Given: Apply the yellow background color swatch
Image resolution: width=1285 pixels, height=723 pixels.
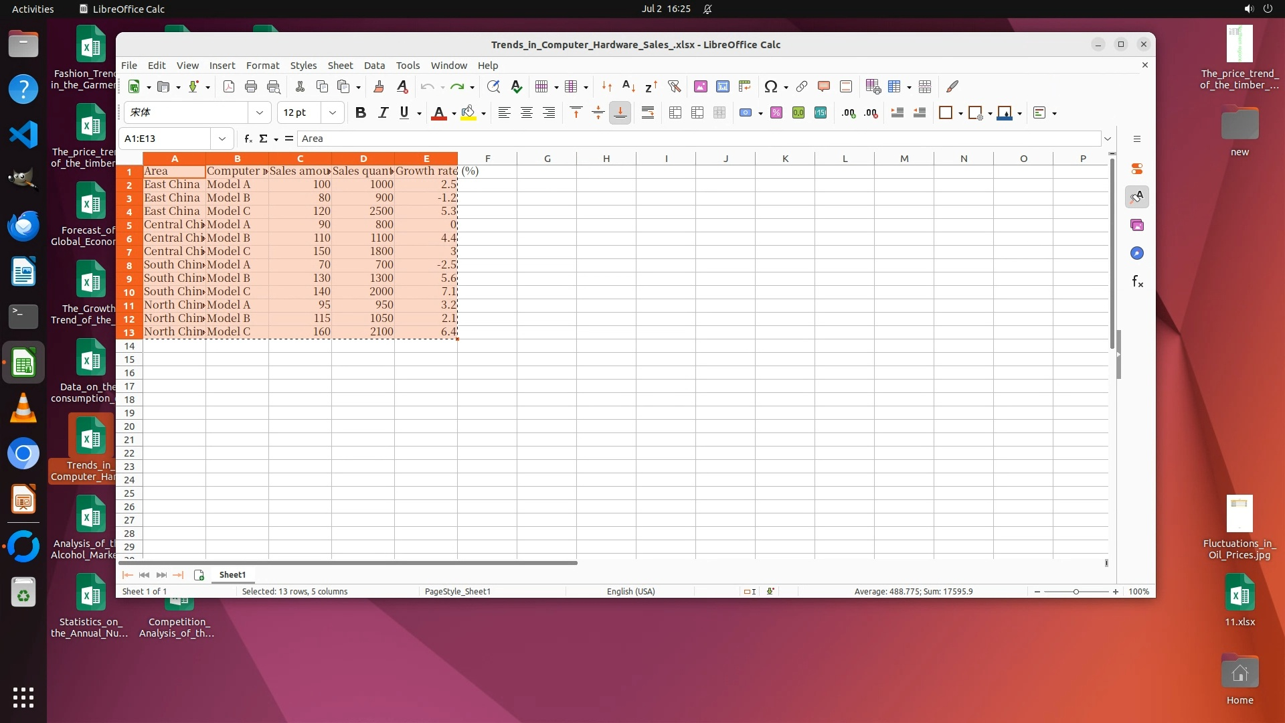Looking at the screenshot, I should click(x=468, y=112).
